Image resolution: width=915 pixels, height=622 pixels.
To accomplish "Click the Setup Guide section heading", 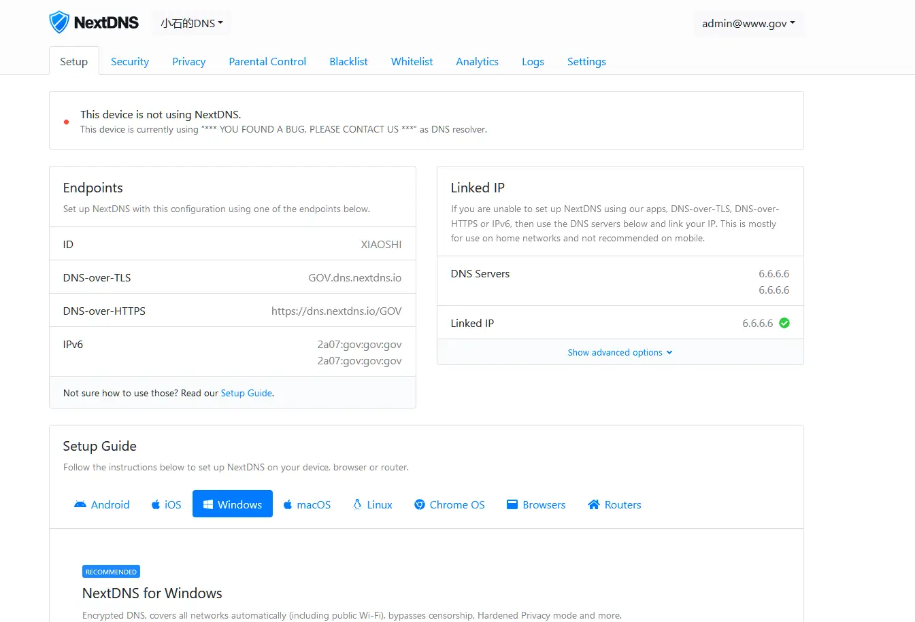I will click(x=100, y=446).
